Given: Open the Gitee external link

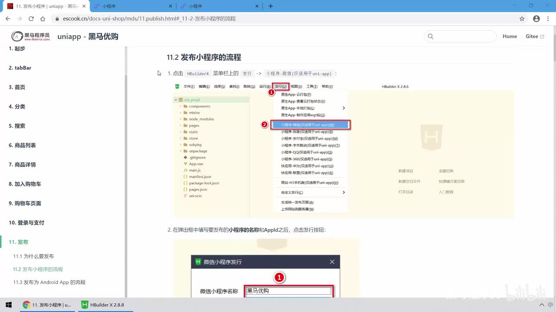Looking at the screenshot, I should point(535,36).
